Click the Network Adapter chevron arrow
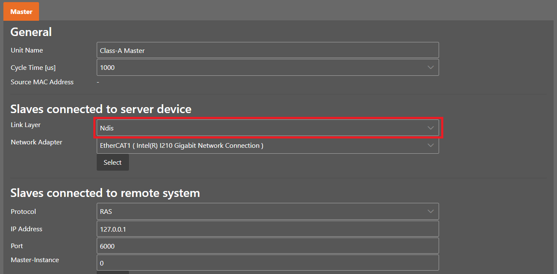Screen dimensions: 557x274 [x=431, y=145]
